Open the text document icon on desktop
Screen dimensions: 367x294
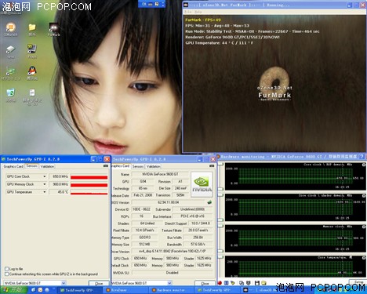[32, 96]
